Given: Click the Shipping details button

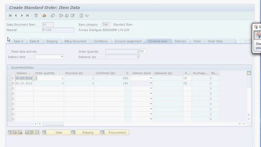Looking at the screenshot, I should pyautogui.click(x=85, y=132).
